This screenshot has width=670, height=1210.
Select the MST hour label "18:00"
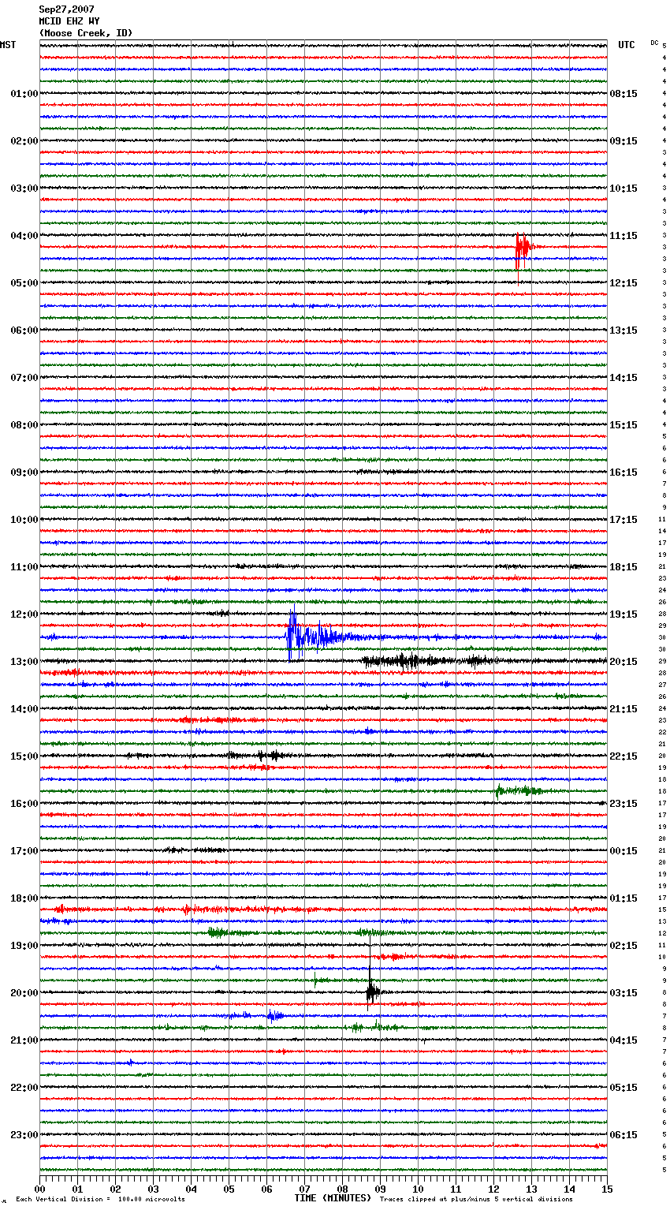click(24, 898)
